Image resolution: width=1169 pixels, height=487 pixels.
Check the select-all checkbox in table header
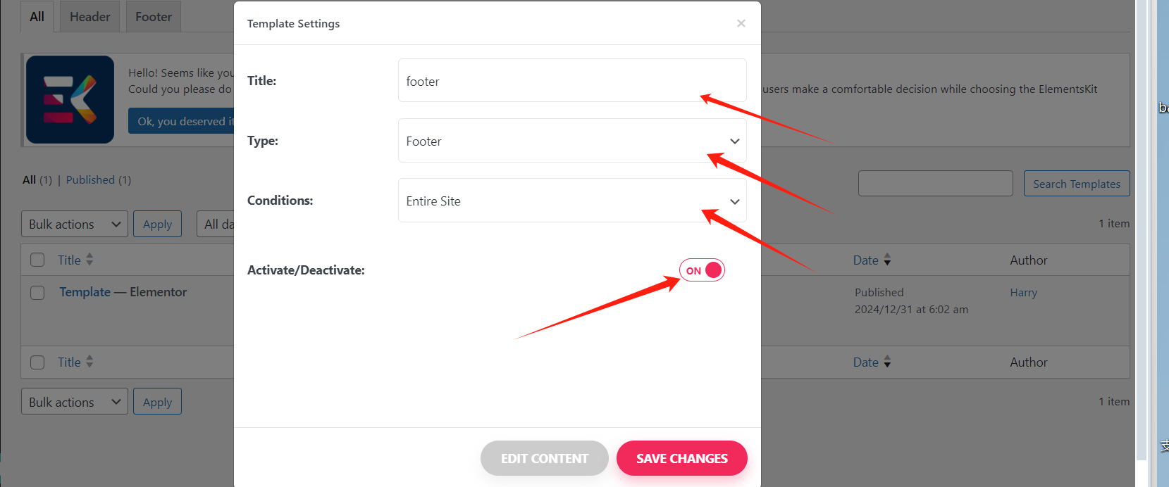click(x=37, y=260)
